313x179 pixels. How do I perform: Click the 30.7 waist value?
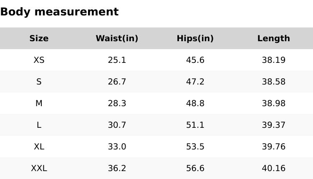[117, 125]
